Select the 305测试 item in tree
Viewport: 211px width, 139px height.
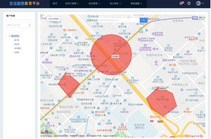tap(18, 48)
